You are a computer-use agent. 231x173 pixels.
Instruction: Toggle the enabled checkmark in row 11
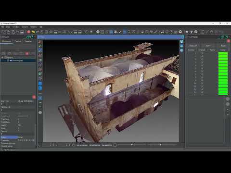202,86
